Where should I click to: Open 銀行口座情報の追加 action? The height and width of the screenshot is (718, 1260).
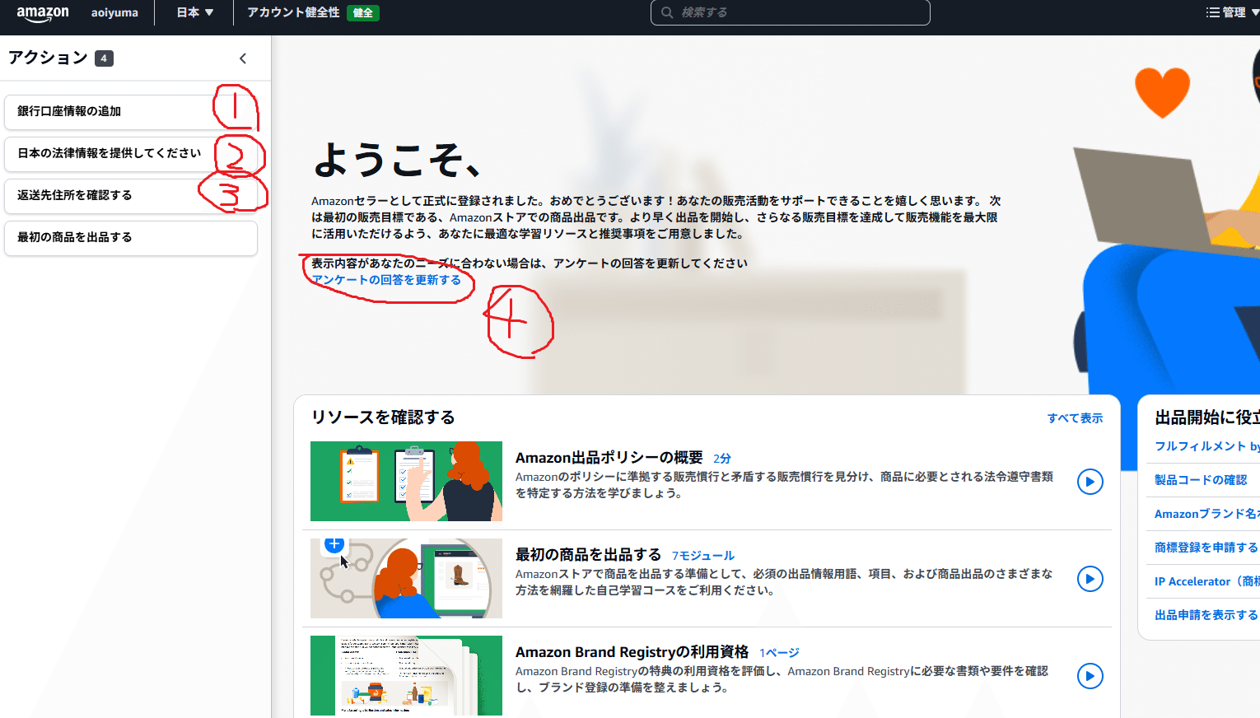point(131,112)
